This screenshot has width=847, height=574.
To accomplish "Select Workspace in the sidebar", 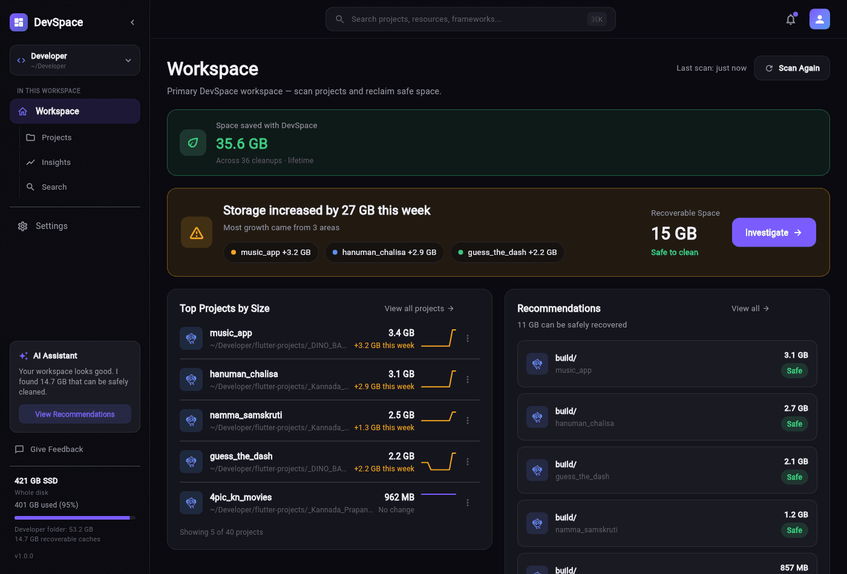I will click(75, 111).
